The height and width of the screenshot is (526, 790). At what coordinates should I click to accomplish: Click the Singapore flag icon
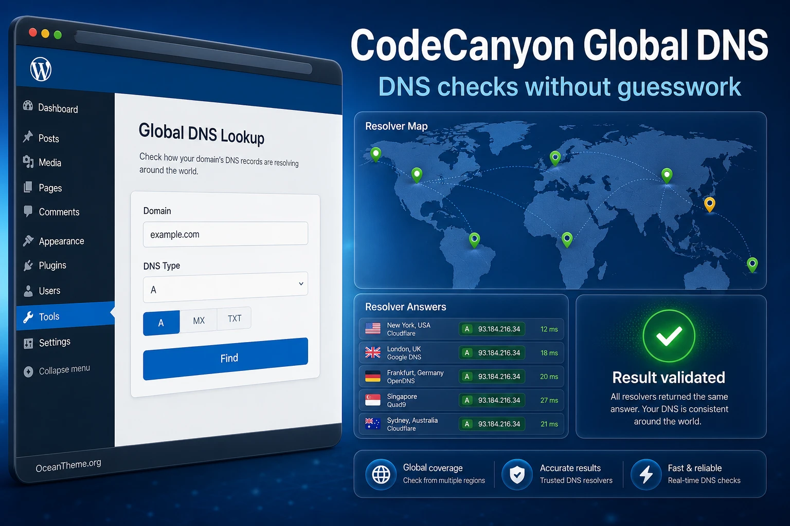point(373,400)
